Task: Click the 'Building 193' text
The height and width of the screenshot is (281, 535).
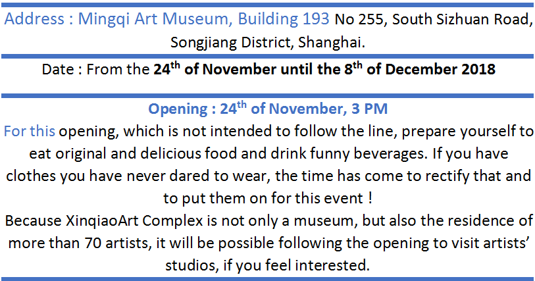Action: (x=284, y=19)
